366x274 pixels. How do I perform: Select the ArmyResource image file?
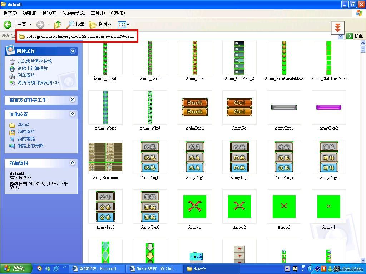105,157
